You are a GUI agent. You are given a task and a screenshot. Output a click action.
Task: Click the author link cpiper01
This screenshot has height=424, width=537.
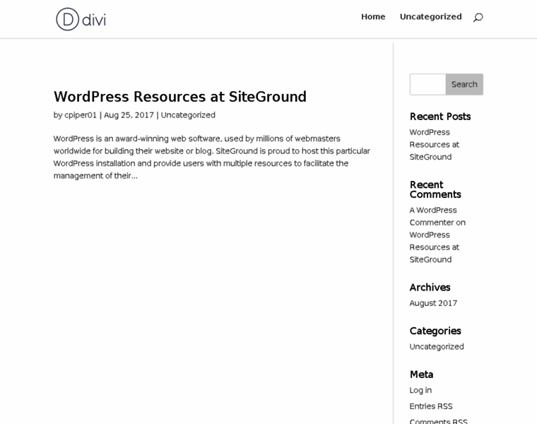coord(81,115)
